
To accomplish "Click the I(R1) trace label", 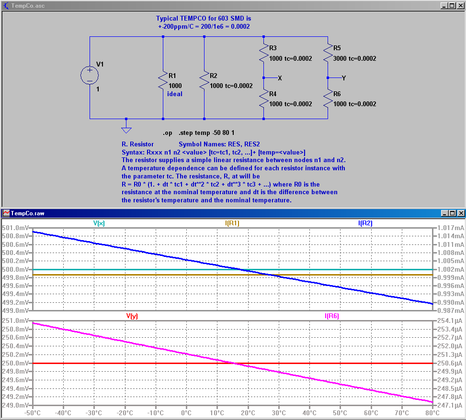I will (x=232, y=223).
